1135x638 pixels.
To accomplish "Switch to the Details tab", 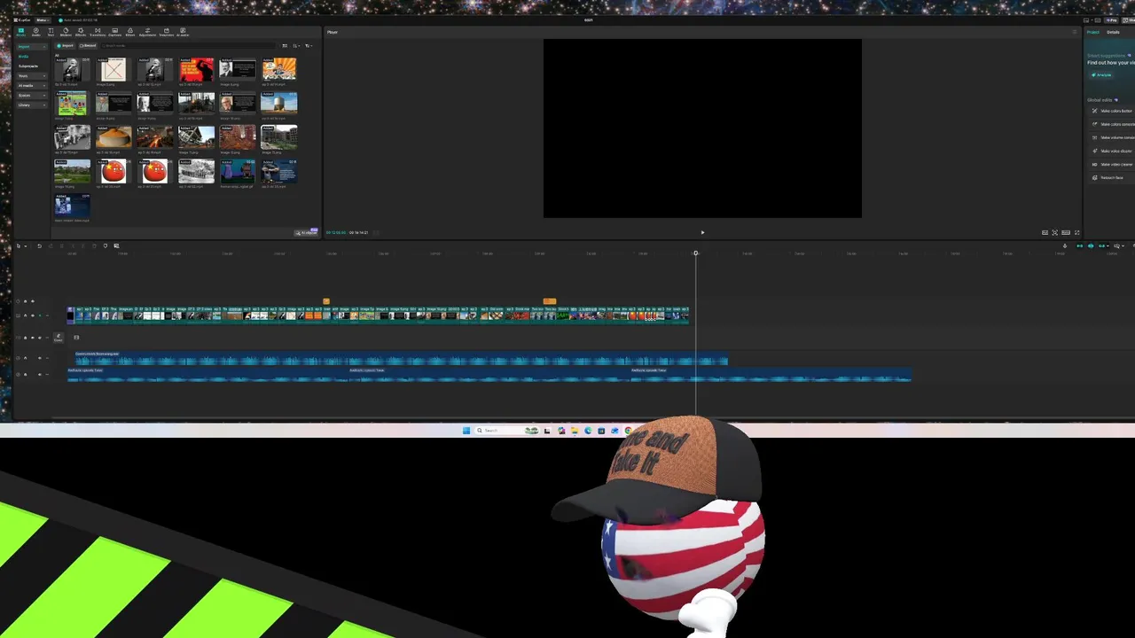I will click(x=1113, y=32).
